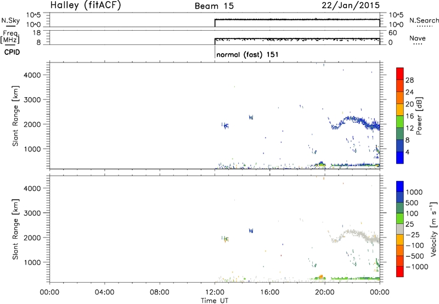Pick the blue bottom power colorbar swatch
Image resolution: width=439 pixels, height=304 pixels.
tap(400, 157)
